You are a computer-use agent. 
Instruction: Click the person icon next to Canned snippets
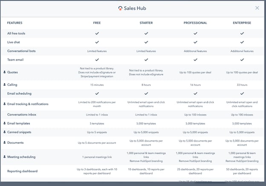[5, 132]
